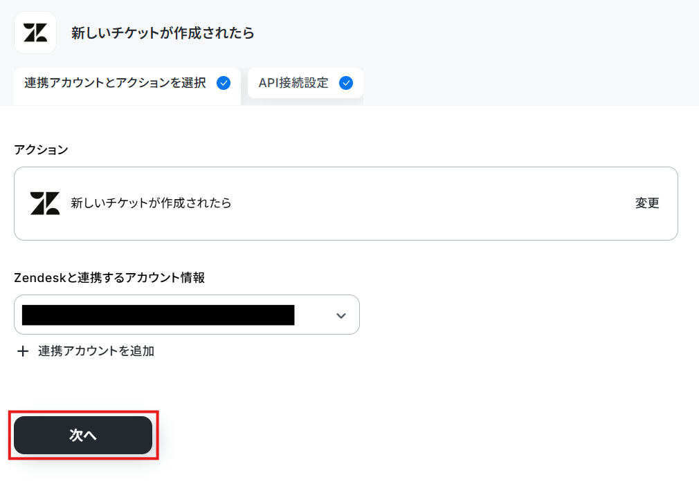Click action text 新しいチケットが作成されたら in card
The image size is (699, 486).
[151, 203]
